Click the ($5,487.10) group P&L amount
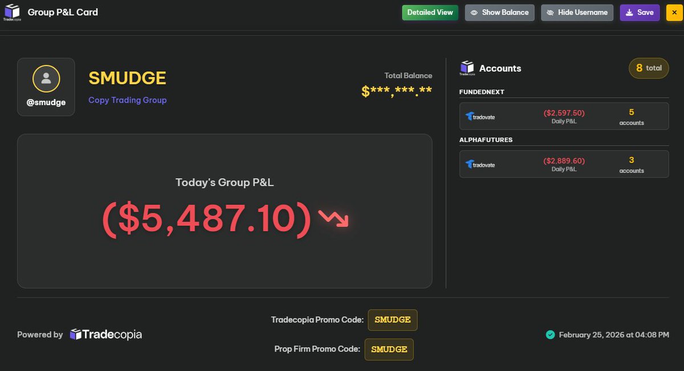684x371 pixels. tap(207, 219)
